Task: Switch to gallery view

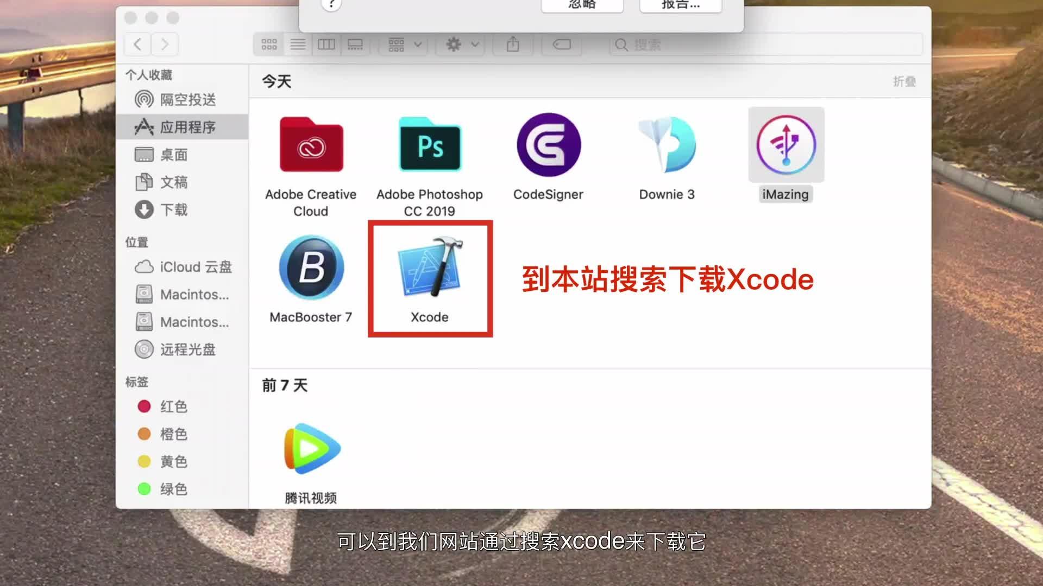Action: 355,44
